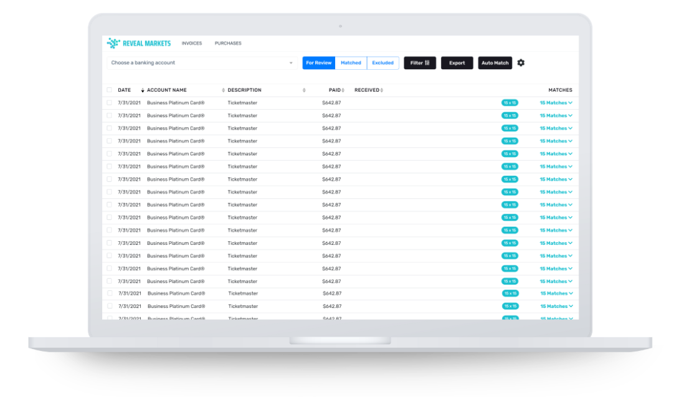
Task: Switch to the Matched tab
Action: [351, 63]
